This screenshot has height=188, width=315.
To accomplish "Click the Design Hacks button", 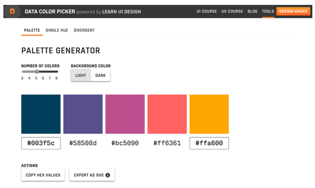I will pyautogui.click(x=293, y=11).
